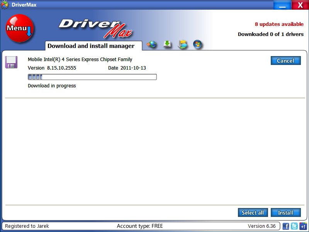Click the Install button
This screenshot has width=309, height=232.
tap(286, 212)
